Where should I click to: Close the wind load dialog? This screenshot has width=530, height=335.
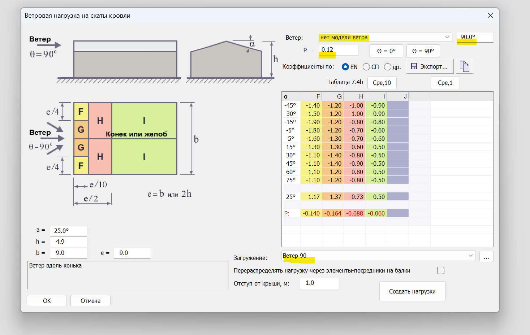(x=490, y=16)
